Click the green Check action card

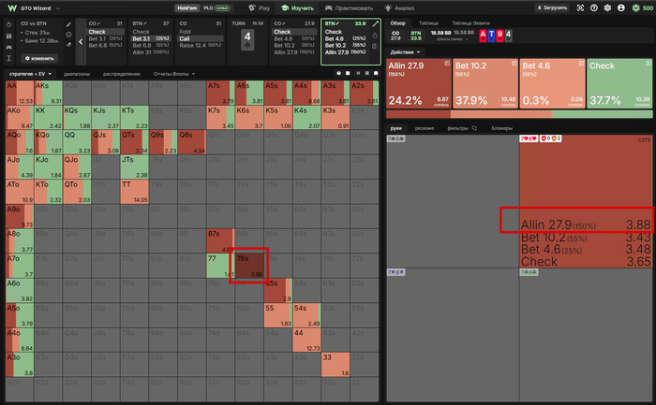619,83
